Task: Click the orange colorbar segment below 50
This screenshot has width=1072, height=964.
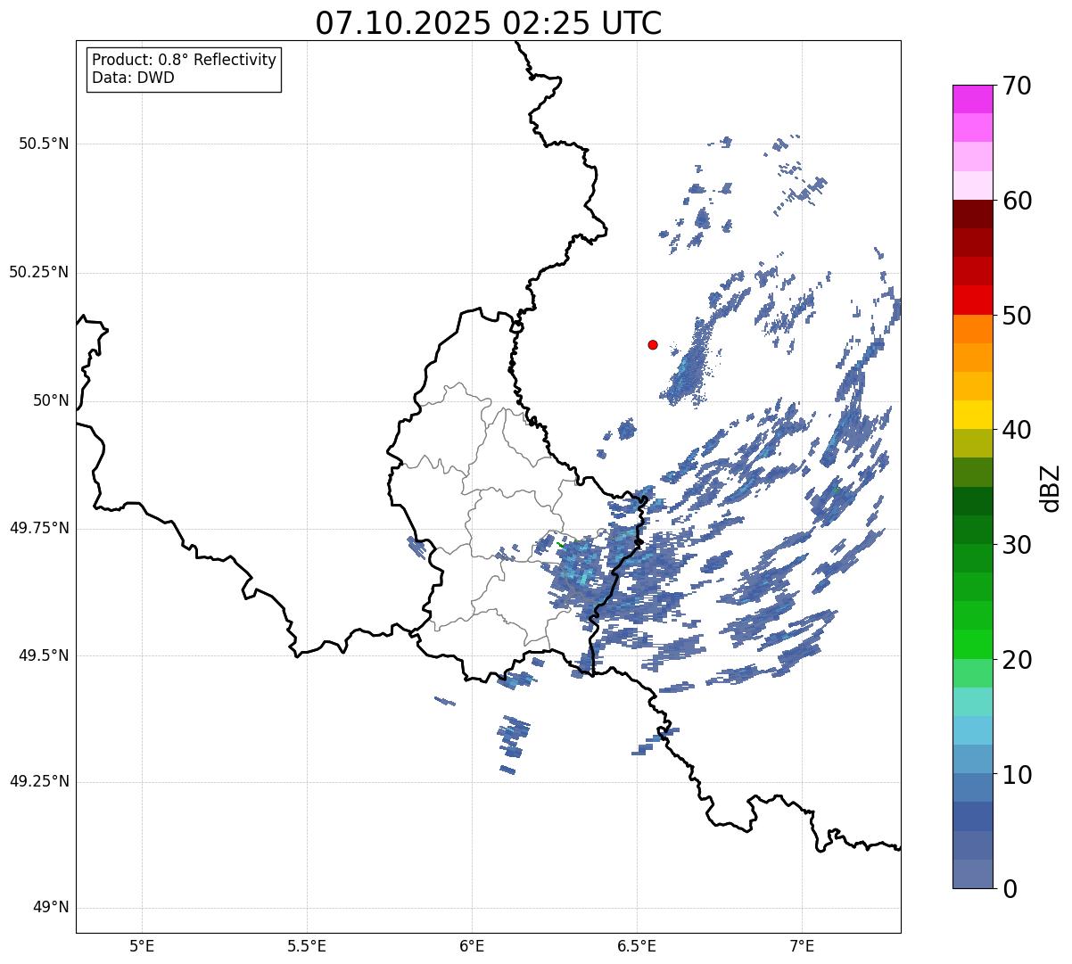Action: [x=972, y=329]
